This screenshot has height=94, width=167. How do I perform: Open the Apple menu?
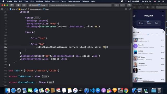[x=3, y=1]
